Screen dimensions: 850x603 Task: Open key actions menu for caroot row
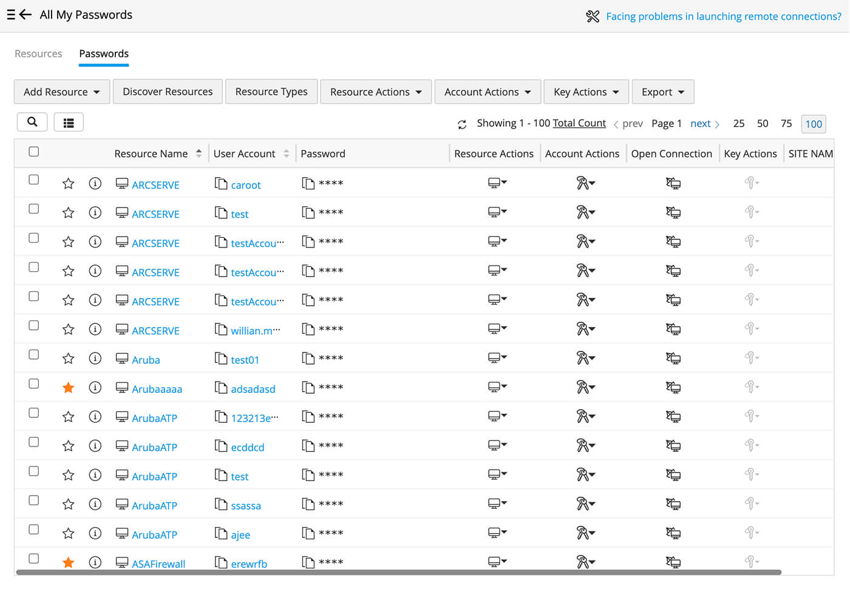(x=752, y=183)
